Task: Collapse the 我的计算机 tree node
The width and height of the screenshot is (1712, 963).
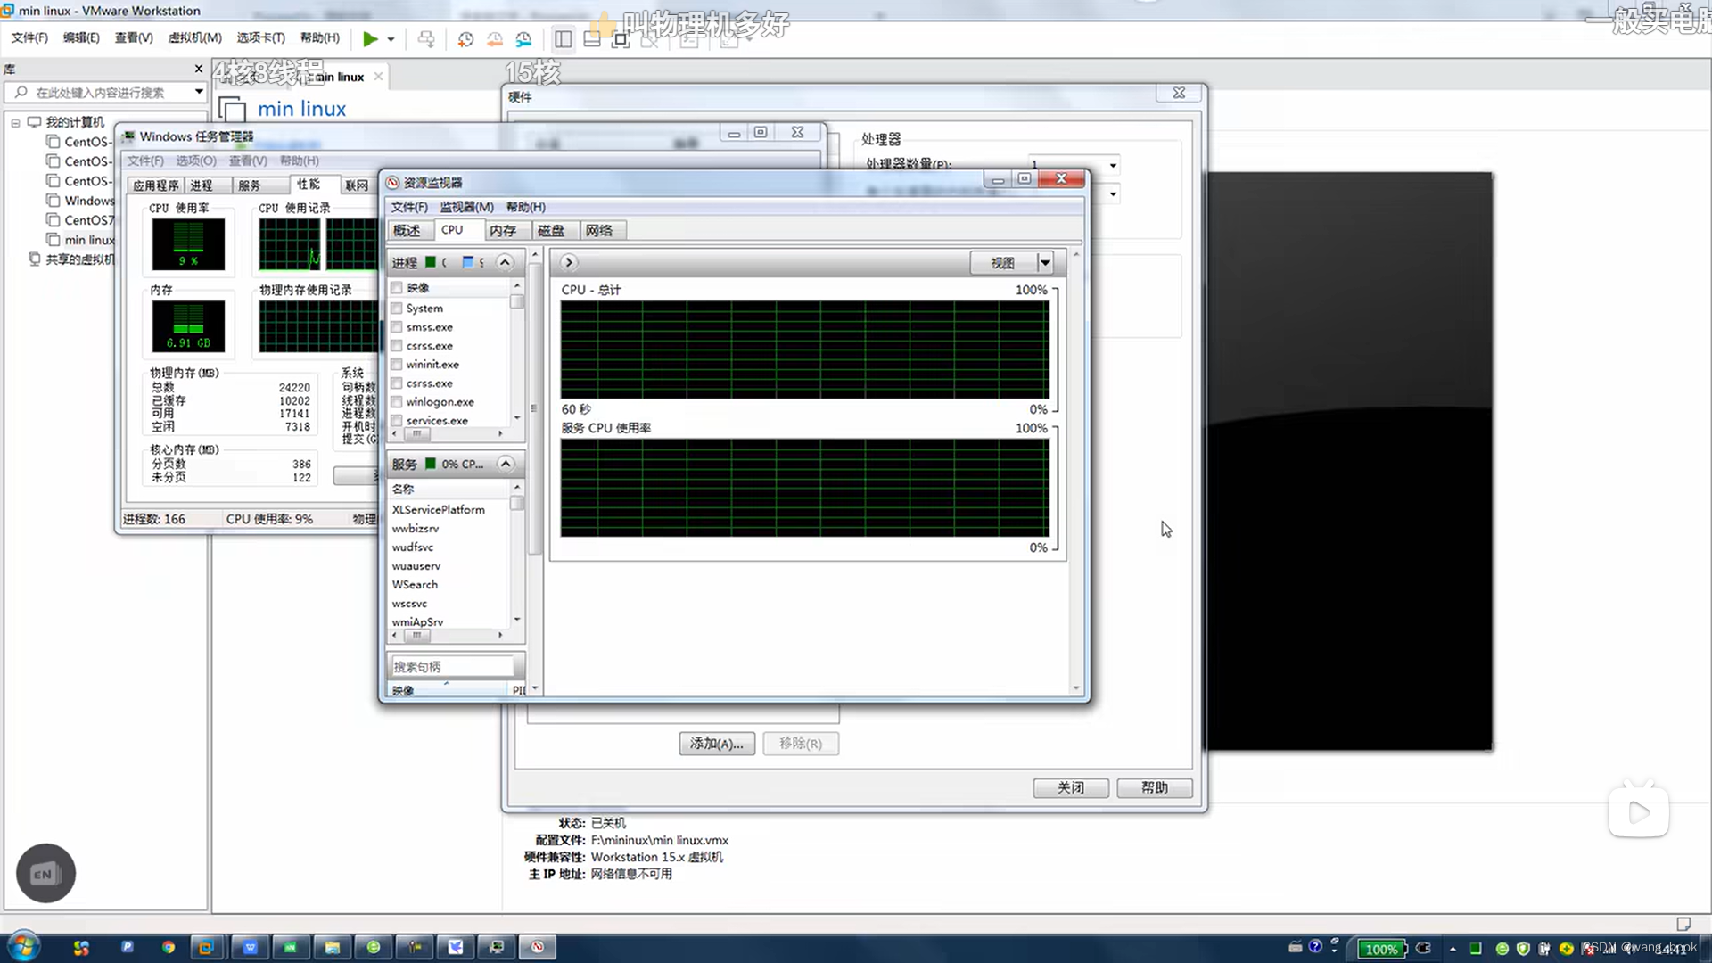Action: tap(15, 123)
